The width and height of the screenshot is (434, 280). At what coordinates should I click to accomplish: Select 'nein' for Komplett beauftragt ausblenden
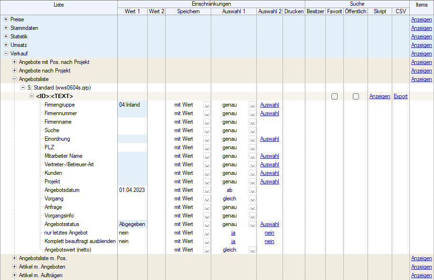pyautogui.click(x=269, y=241)
